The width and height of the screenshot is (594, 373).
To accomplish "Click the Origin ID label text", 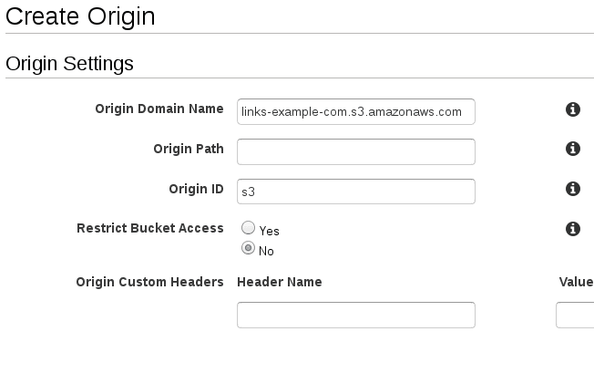I will [x=196, y=189].
